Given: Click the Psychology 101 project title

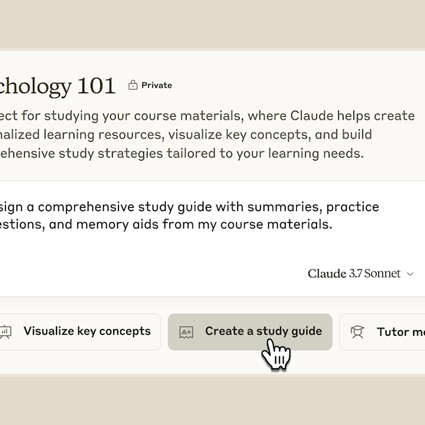Looking at the screenshot, I should coord(58,86).
